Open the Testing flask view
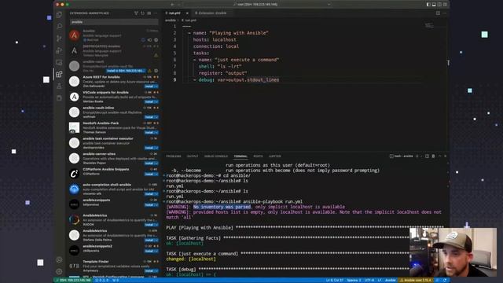The height and width of the screenshot is (283, 503). point(59,86)
